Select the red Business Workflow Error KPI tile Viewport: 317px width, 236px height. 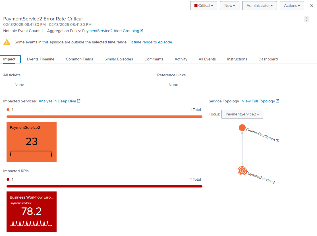pos(32,212)
